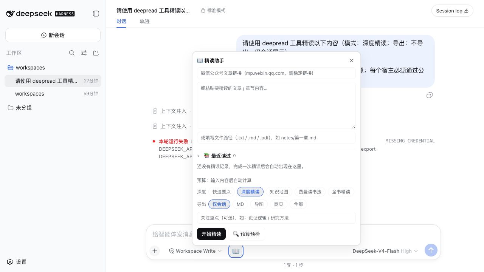484x272 pixels.
Task: Click the search icon in workspace header
Action: (72, 53)
